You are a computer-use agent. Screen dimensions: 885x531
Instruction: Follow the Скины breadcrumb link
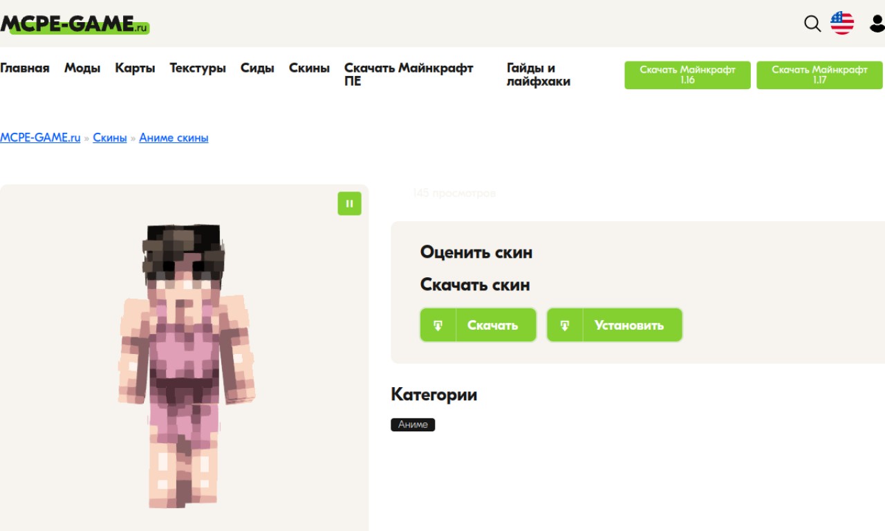(110, 138)
